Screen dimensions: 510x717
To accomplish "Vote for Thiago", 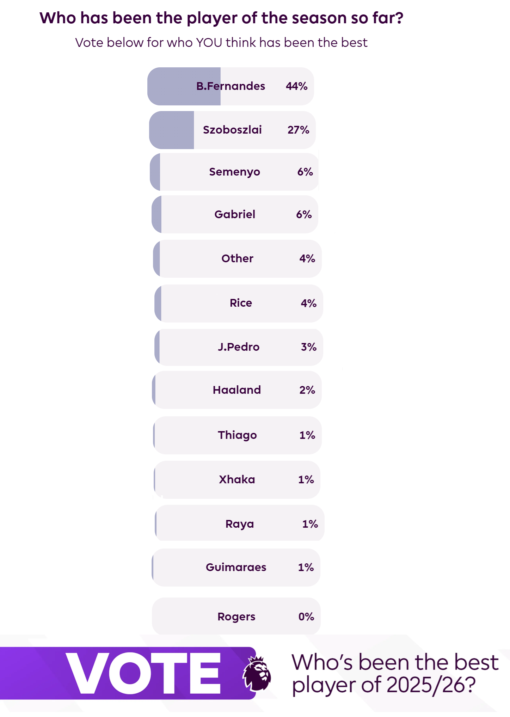I will coord(237,435).
